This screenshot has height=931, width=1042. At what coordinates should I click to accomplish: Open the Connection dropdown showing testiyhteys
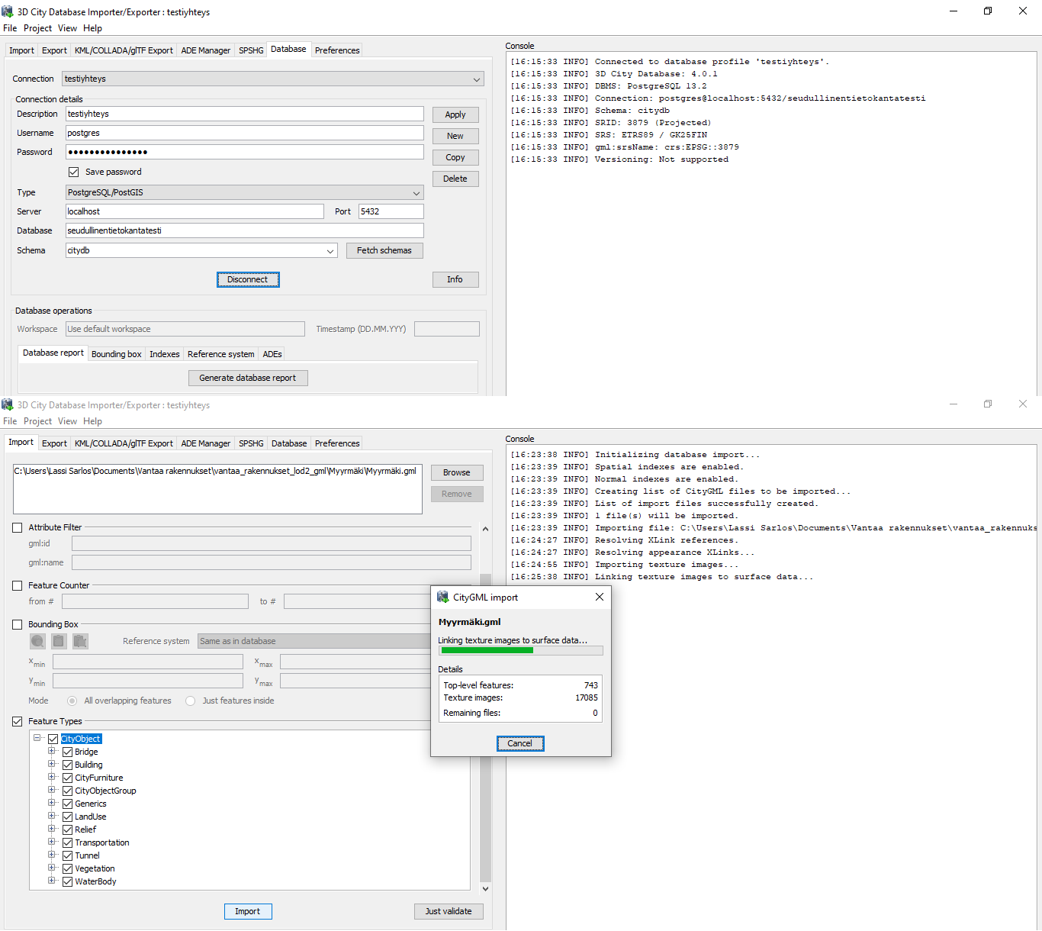point(477,79)
